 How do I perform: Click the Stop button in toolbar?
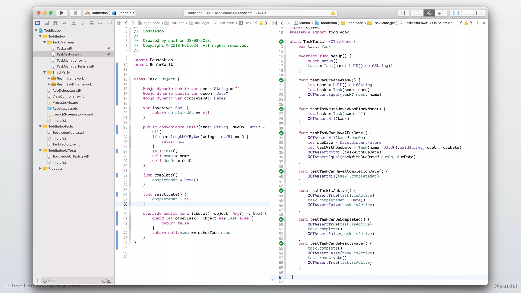[x=75, y=13]
